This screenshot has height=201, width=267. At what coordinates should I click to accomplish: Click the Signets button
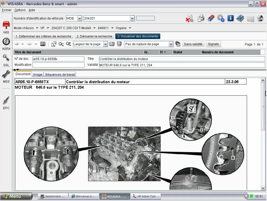pyautogui.click(x=213, y=44)
